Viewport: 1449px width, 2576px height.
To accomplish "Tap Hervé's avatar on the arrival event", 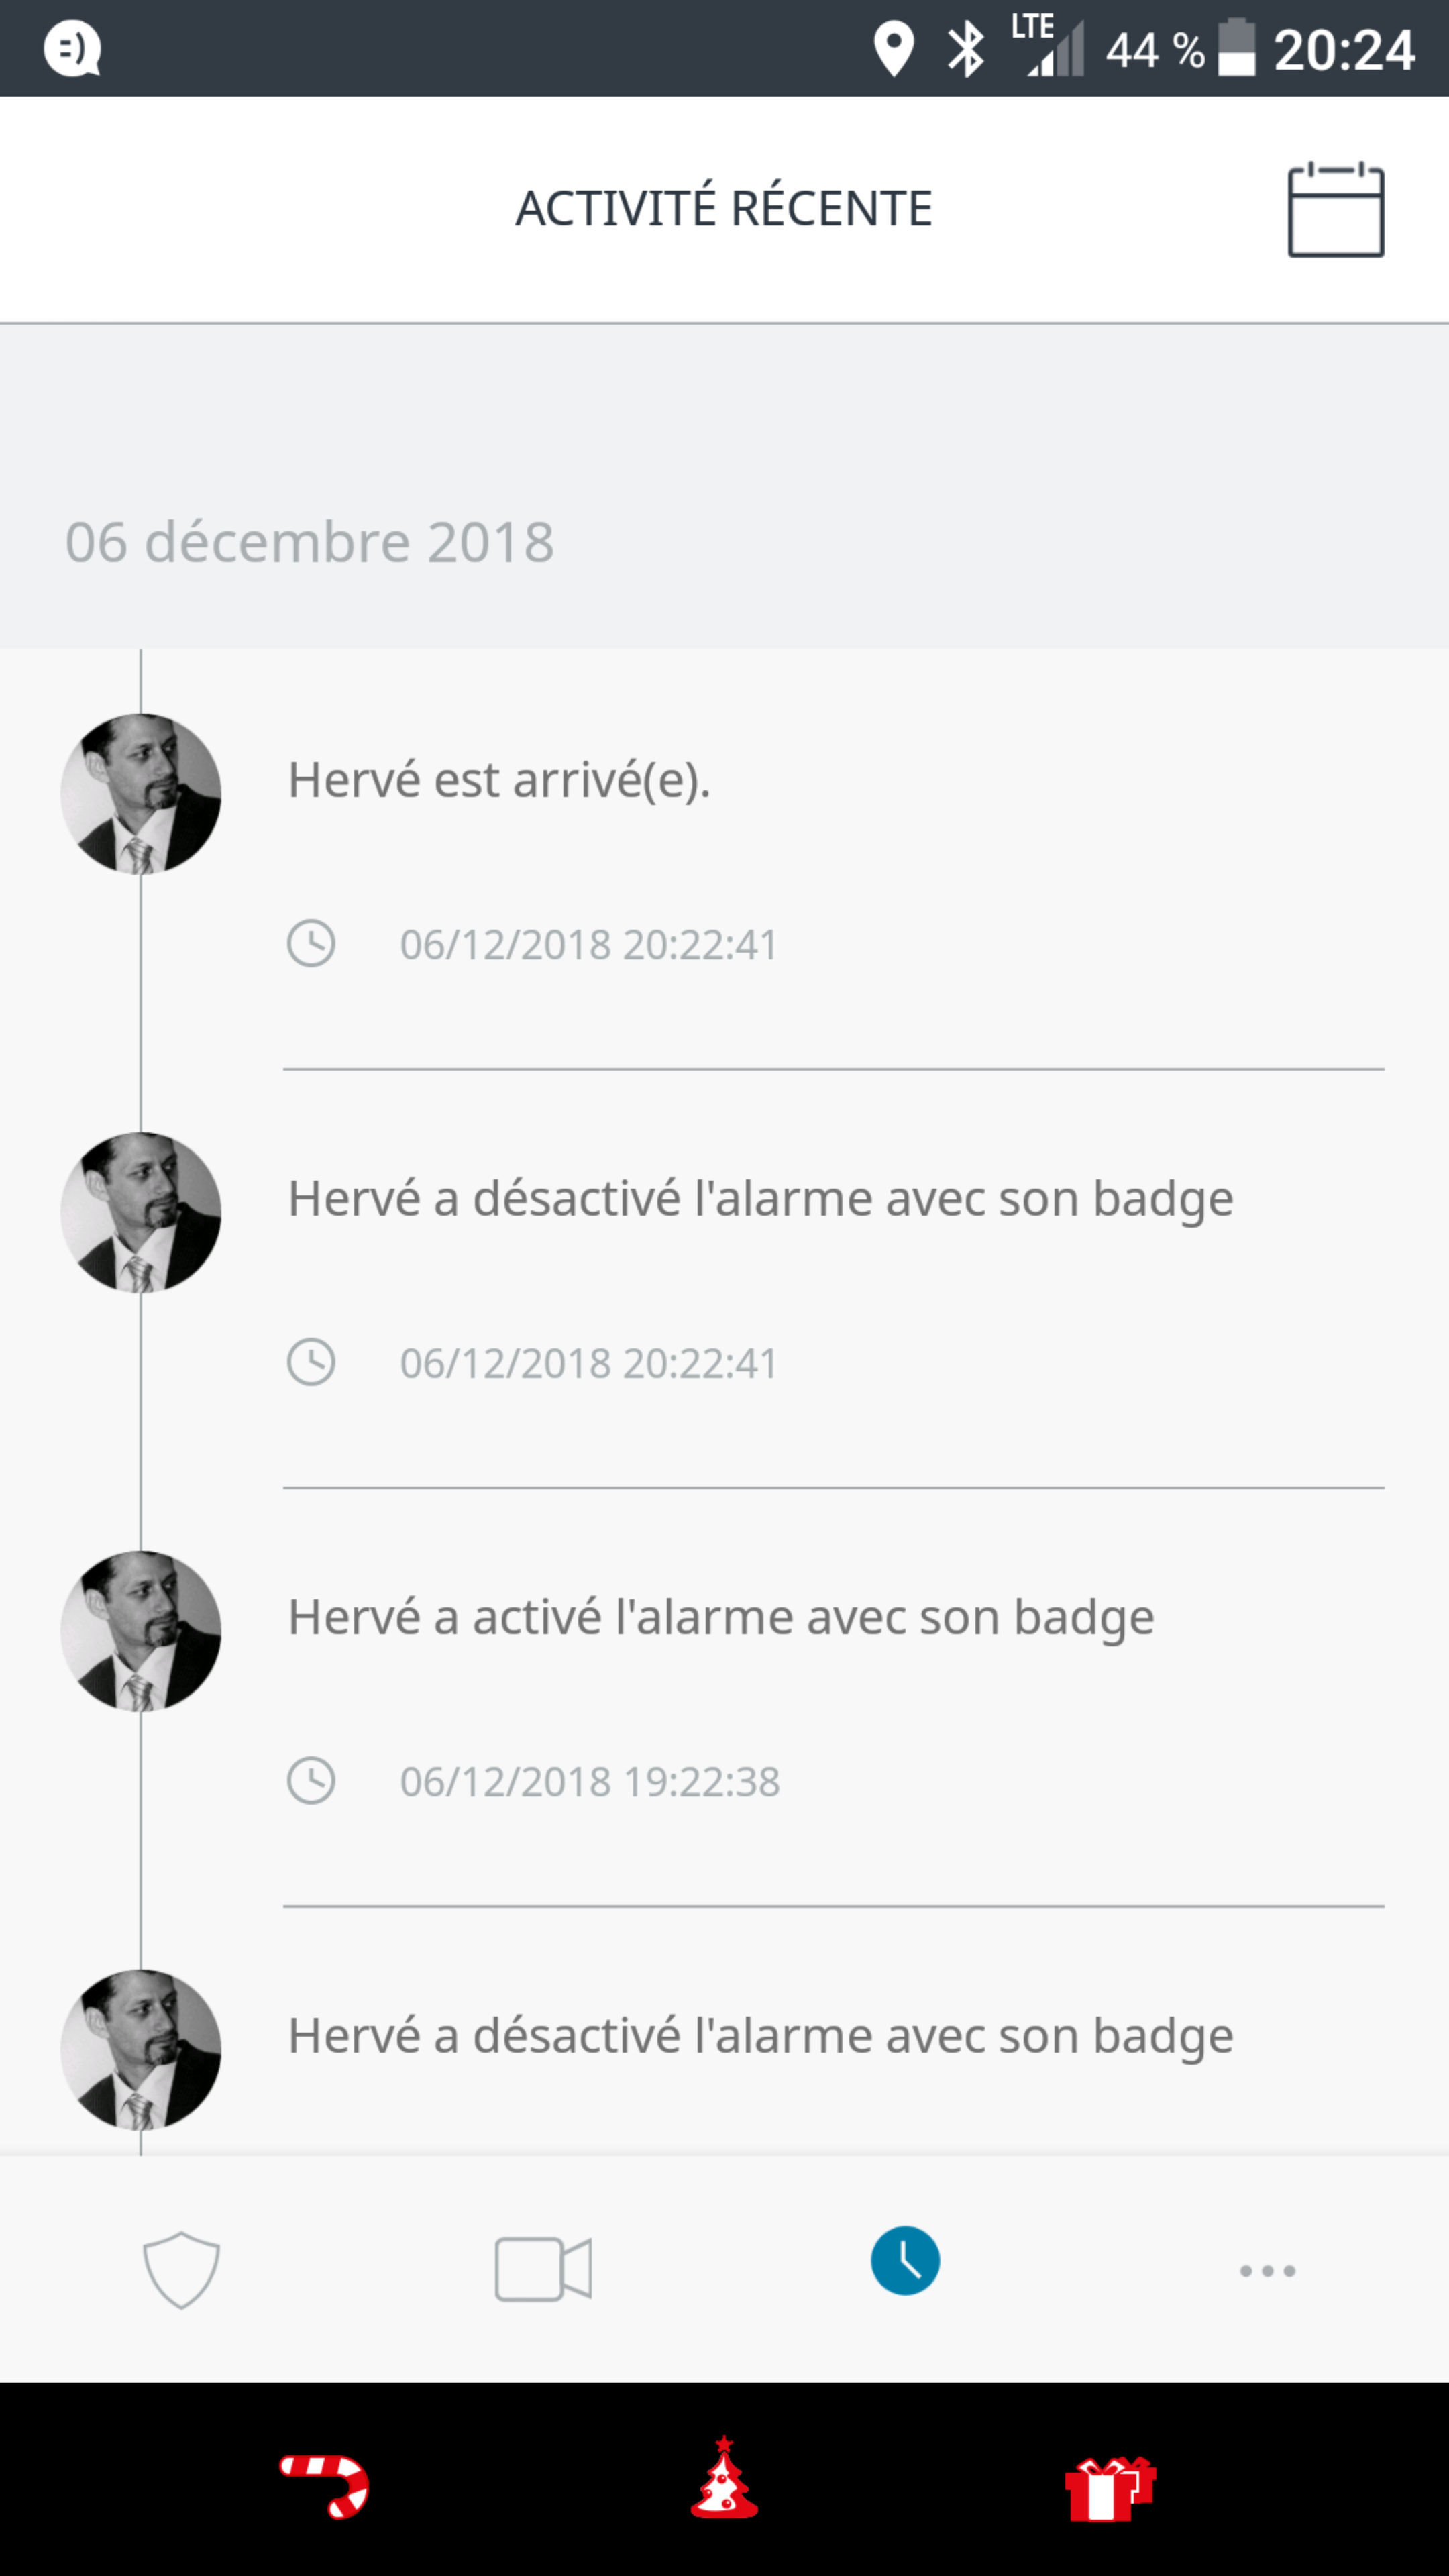I will click(141, 794).
